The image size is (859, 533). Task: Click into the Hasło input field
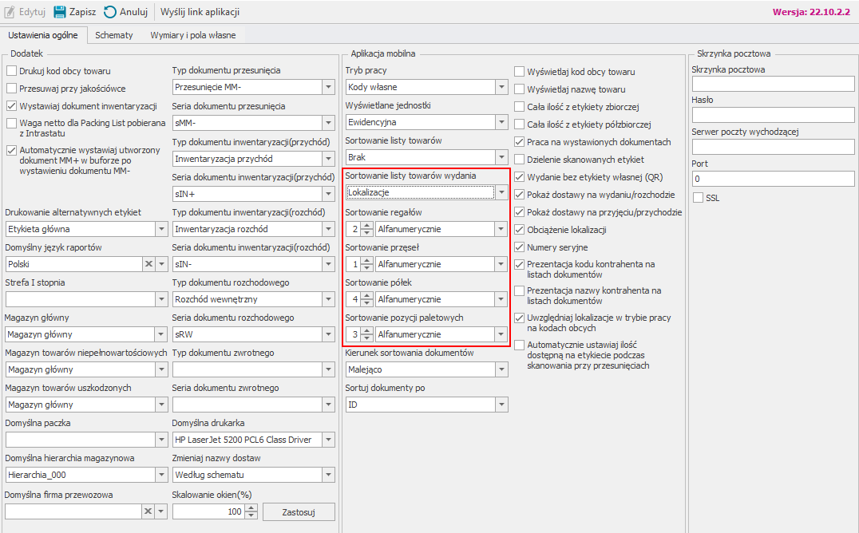point(773,115)
